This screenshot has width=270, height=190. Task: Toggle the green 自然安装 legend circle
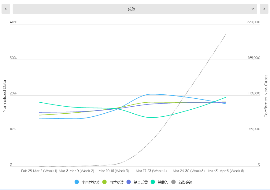click(x=105, y=182)
